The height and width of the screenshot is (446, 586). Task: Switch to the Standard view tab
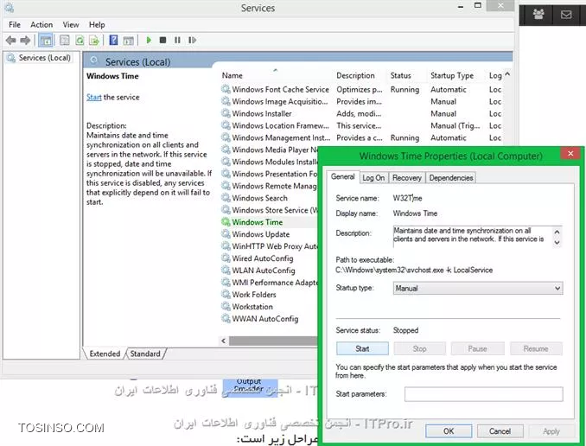point(145,354)
